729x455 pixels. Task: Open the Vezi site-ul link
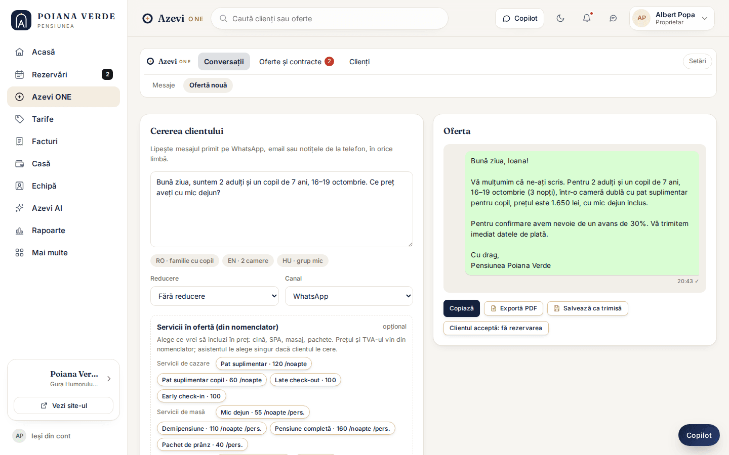coord(63,405)
